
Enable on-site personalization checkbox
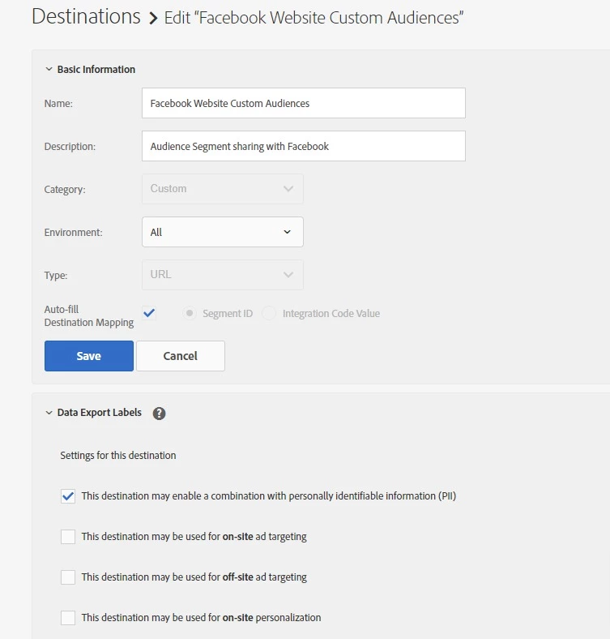pos(68,618)
